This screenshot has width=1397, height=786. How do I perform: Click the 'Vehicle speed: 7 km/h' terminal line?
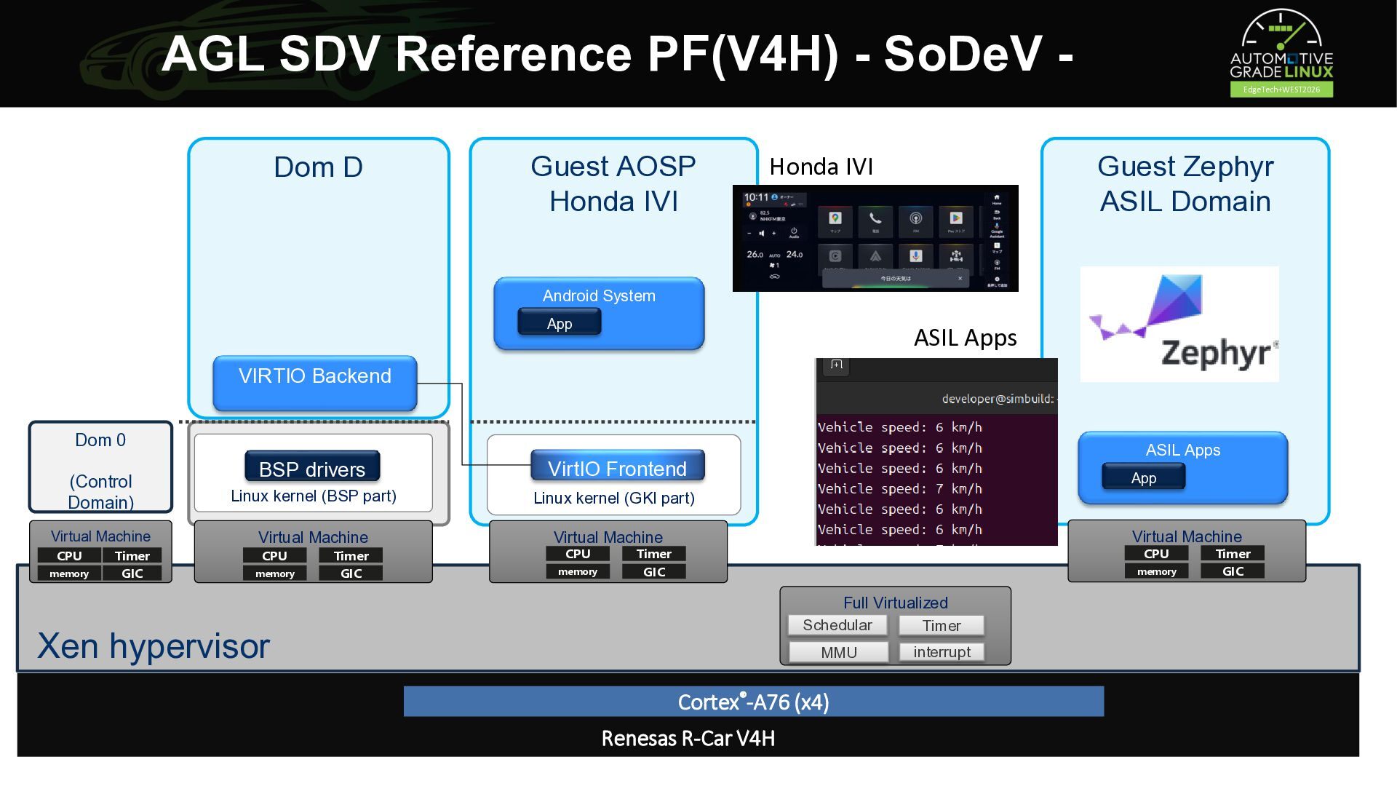[900, 489]
